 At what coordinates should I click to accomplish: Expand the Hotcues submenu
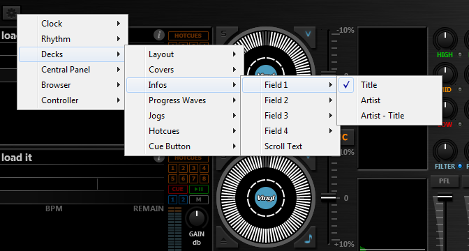pos(184,131)
